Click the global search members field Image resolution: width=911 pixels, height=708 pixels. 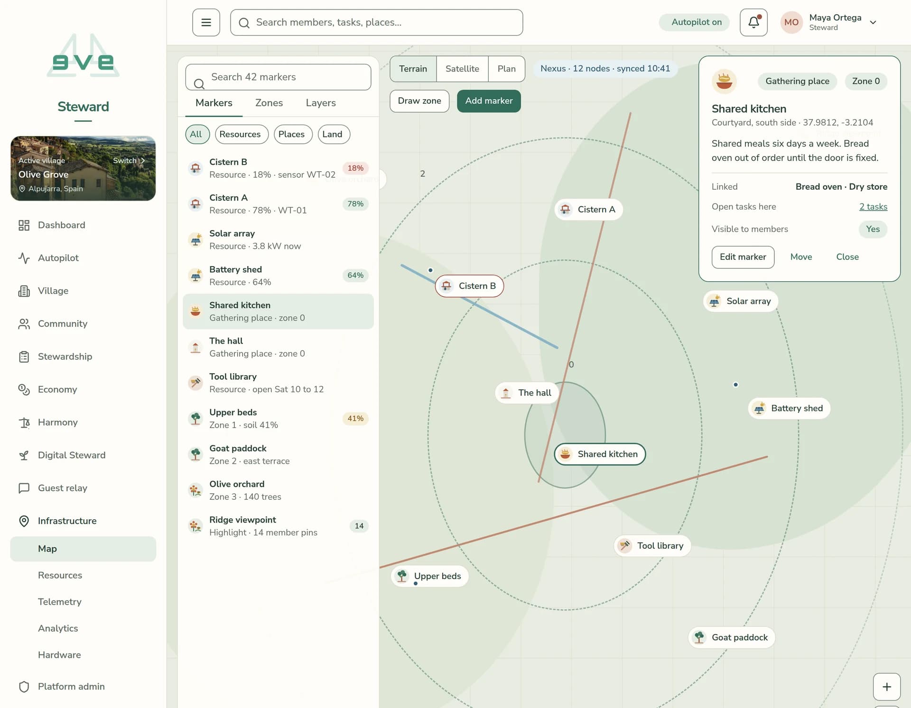click(377, 22)
